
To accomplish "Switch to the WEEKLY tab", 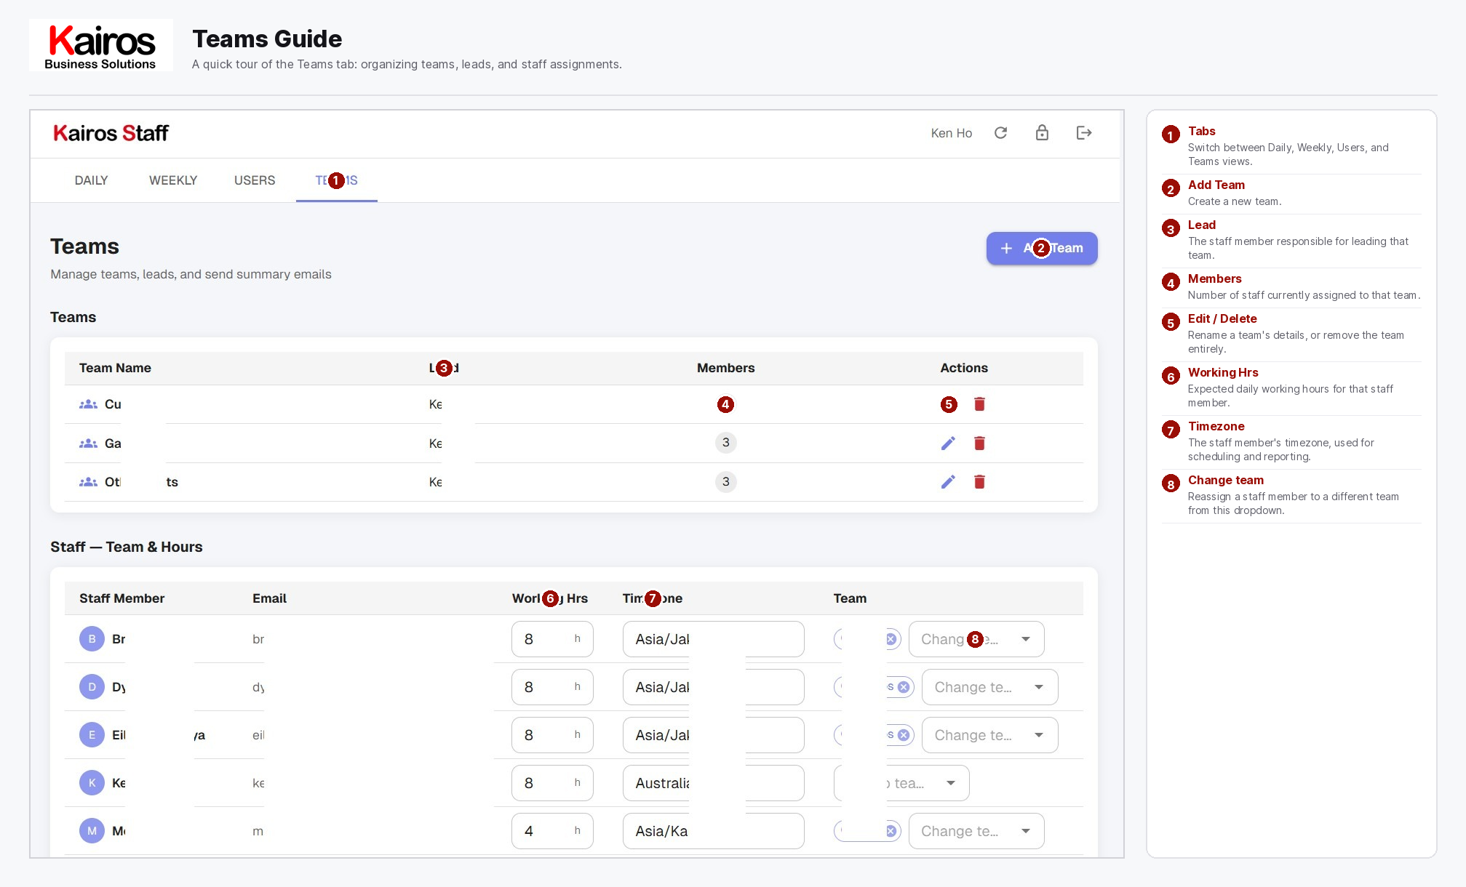I will (x=173, y=180).
